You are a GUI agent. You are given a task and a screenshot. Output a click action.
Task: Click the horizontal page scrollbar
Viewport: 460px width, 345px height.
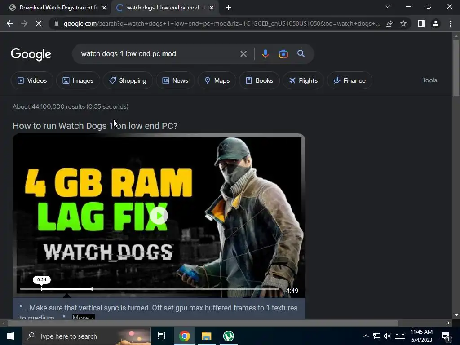point(203,323)
